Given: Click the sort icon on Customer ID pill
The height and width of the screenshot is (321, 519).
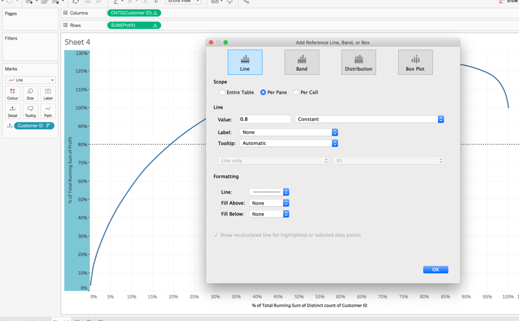Looking at the screenshot, I should pos(48,126).
